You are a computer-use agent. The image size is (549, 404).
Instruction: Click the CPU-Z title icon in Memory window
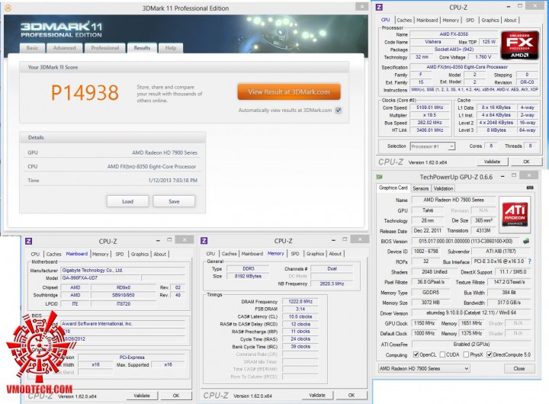(204, 241)
